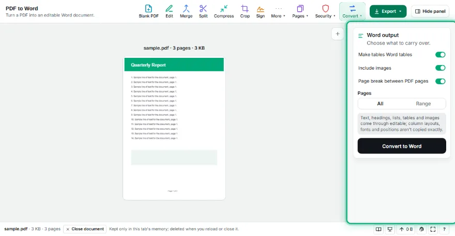Viewport: 455px width, 236px height.
Task: Close document sample.pdf
Action: click(x=85, y=229)
